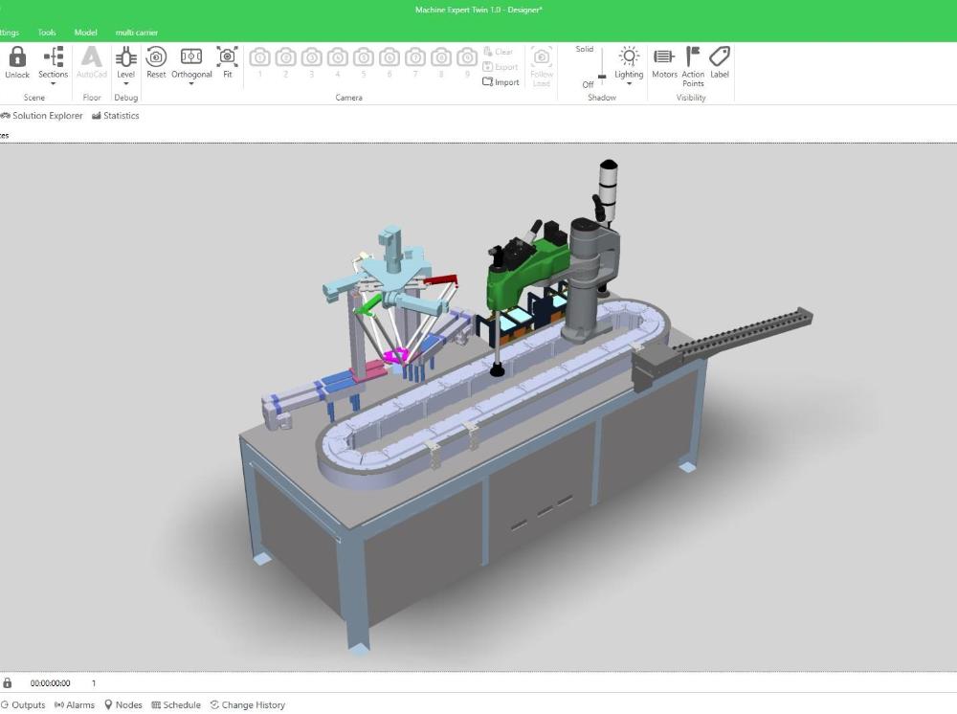
Task: Open the Sections tree icon
Action: 54,57
